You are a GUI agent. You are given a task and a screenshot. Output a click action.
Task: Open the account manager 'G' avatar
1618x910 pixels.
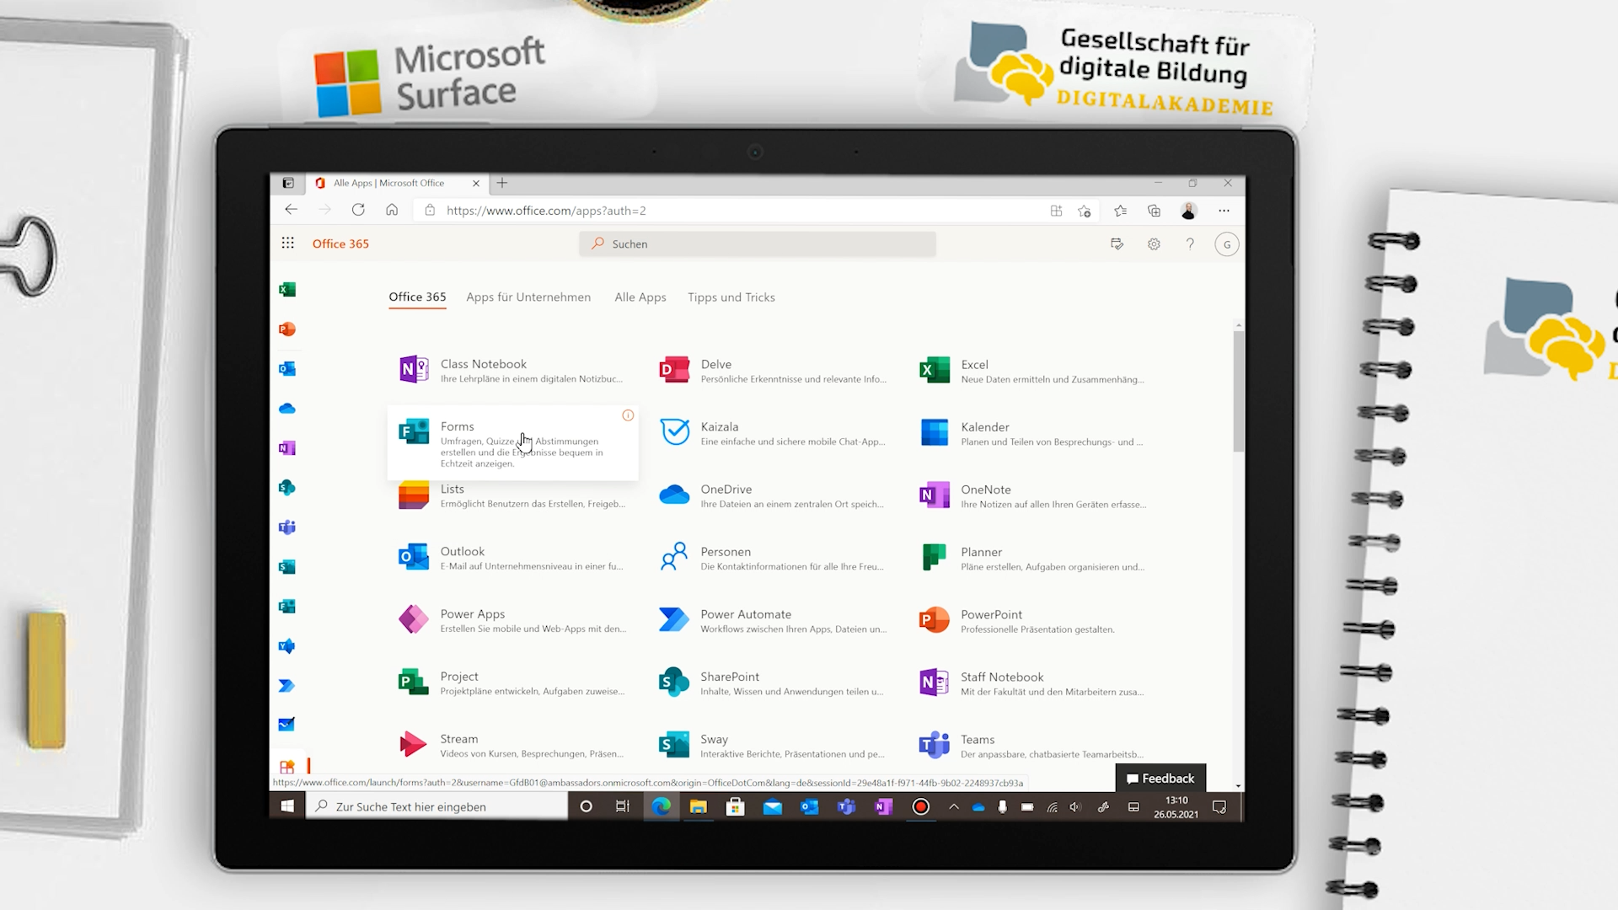[1227, 244]
